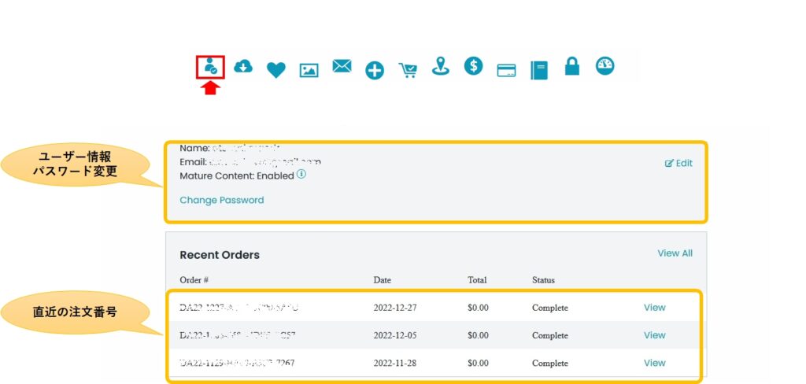
Task: Click View All recent orders
Action: pyautogui.click(x=675, y=253)
